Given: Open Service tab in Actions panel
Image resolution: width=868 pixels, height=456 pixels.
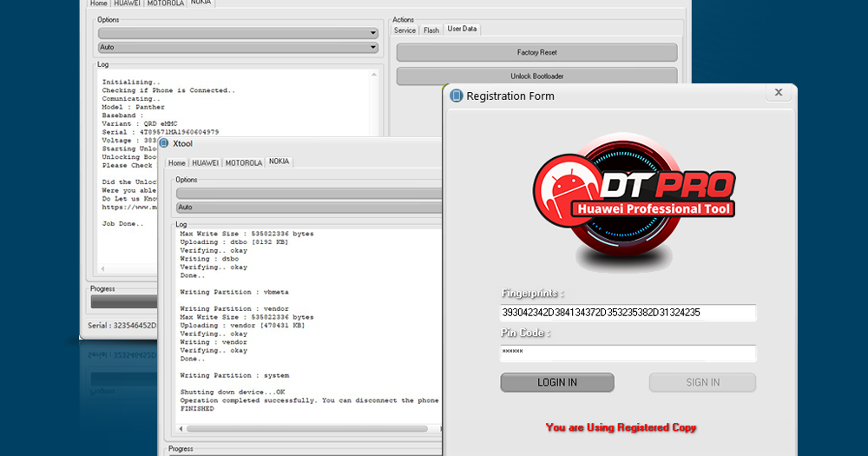Looking at the screenshot, I should (404, 30).
